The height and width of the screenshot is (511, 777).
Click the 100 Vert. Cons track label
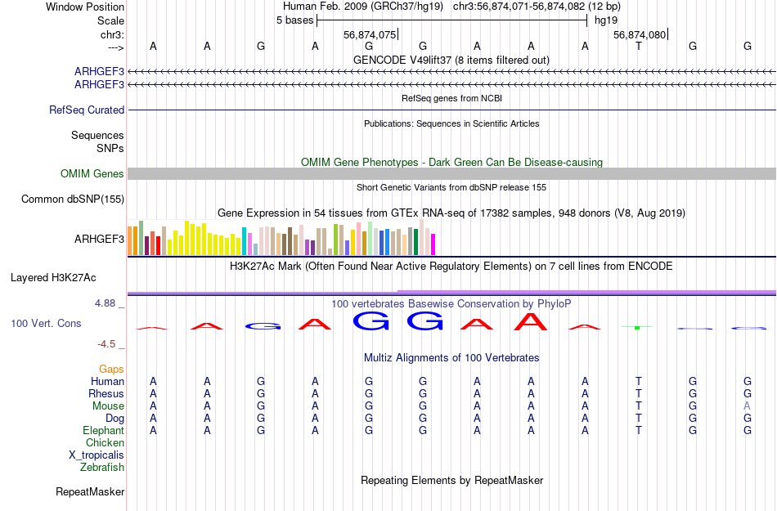(46, 323)
